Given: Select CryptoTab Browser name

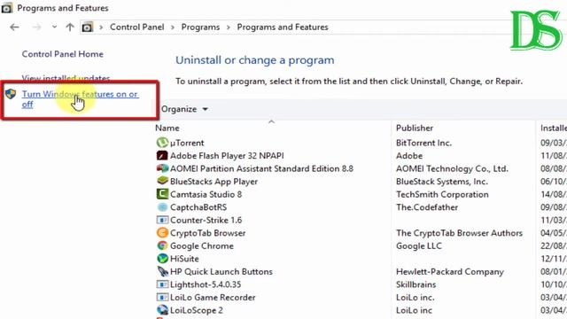Looking at the screenshot, I should tap(207, 233).
